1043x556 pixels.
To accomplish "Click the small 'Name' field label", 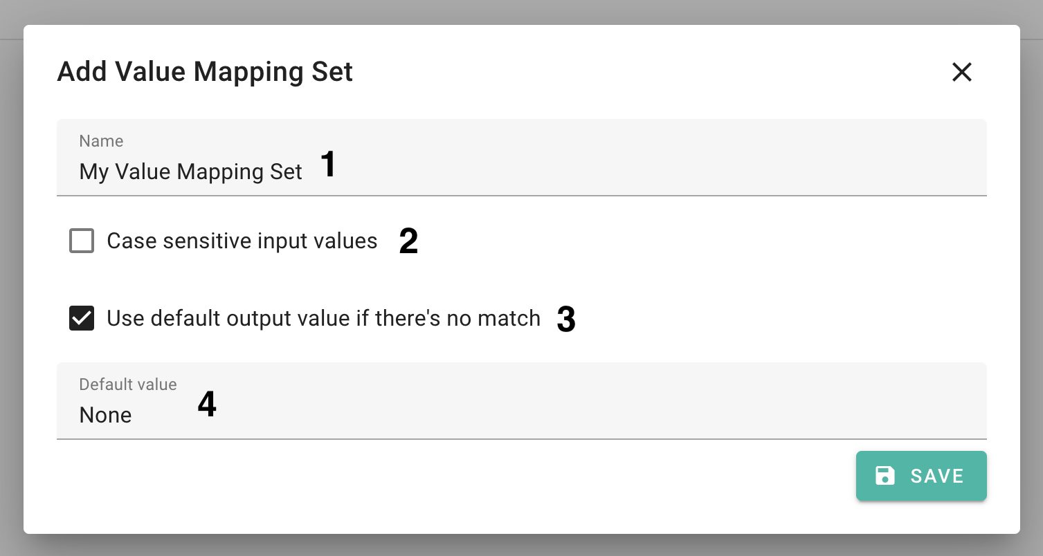I will pyautogui.click(x=101, y=141).
